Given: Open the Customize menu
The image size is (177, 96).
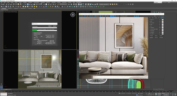Looking at the screenshot, I should (x=53, y=2).
